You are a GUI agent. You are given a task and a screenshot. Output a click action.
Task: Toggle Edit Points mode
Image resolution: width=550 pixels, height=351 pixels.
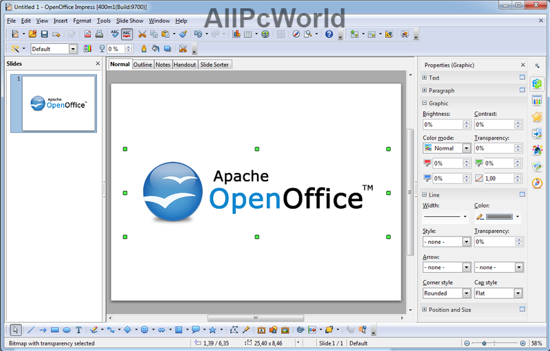[x=234, y=330]
